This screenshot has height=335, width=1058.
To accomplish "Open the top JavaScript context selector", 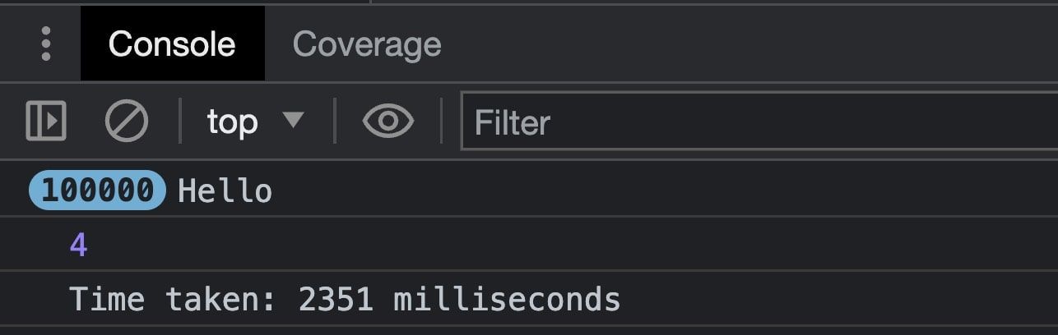I will click(256, 122).
